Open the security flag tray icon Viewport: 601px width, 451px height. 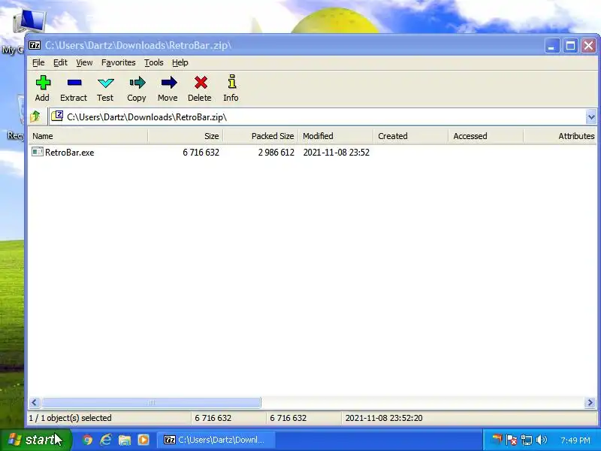[x=512, y=440]
